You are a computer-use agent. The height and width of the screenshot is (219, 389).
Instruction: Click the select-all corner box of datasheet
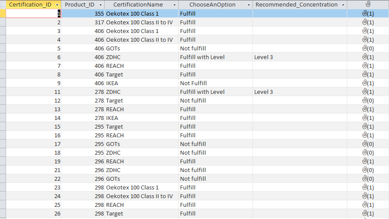coord(3,5)
